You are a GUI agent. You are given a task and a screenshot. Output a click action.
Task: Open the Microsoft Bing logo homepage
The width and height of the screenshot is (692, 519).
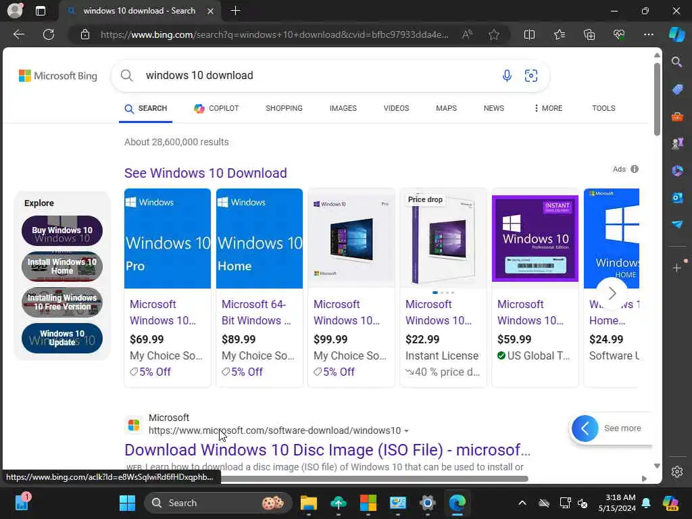click(x=58, y=76)
